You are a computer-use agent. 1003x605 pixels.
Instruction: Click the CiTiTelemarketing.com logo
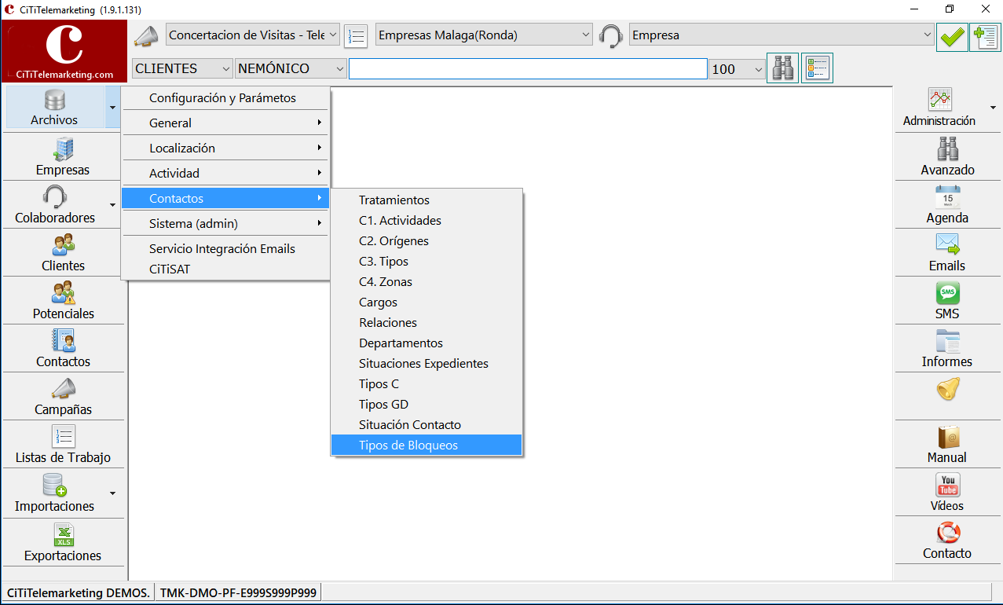[x=64, y=51]
